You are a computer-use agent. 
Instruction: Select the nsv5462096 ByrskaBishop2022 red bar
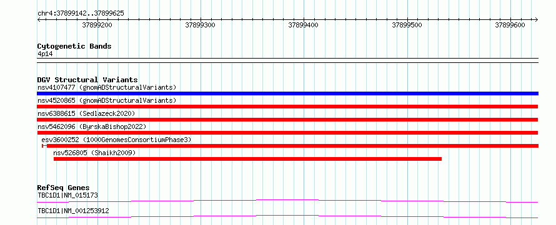click(287, 133)
